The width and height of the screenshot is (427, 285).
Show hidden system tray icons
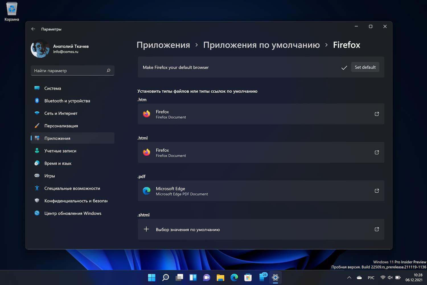point(349,278)
